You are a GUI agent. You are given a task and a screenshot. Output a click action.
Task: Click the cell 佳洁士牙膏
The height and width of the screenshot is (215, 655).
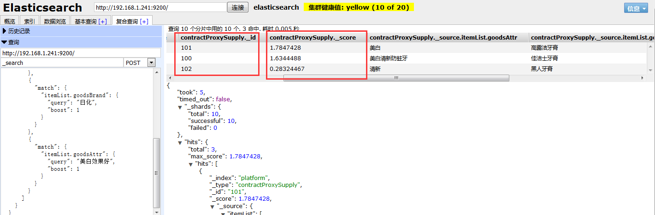pos(545,58)
